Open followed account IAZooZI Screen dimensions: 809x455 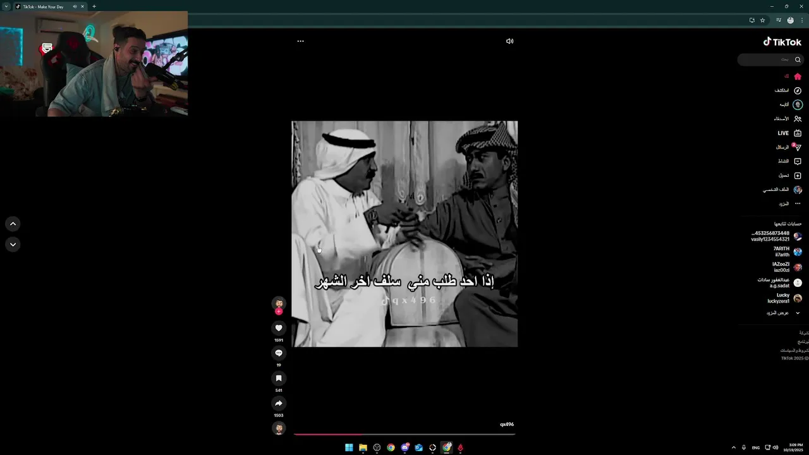pyautogui.click(x=787, y=267)
